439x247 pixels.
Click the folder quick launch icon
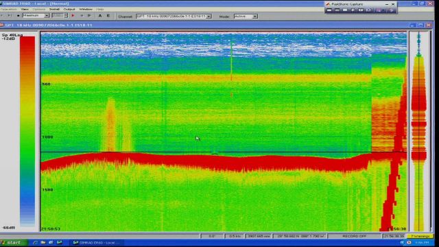pos(43,242)
